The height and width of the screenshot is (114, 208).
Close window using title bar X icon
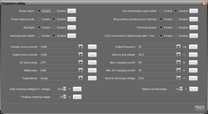click(205, 3)
